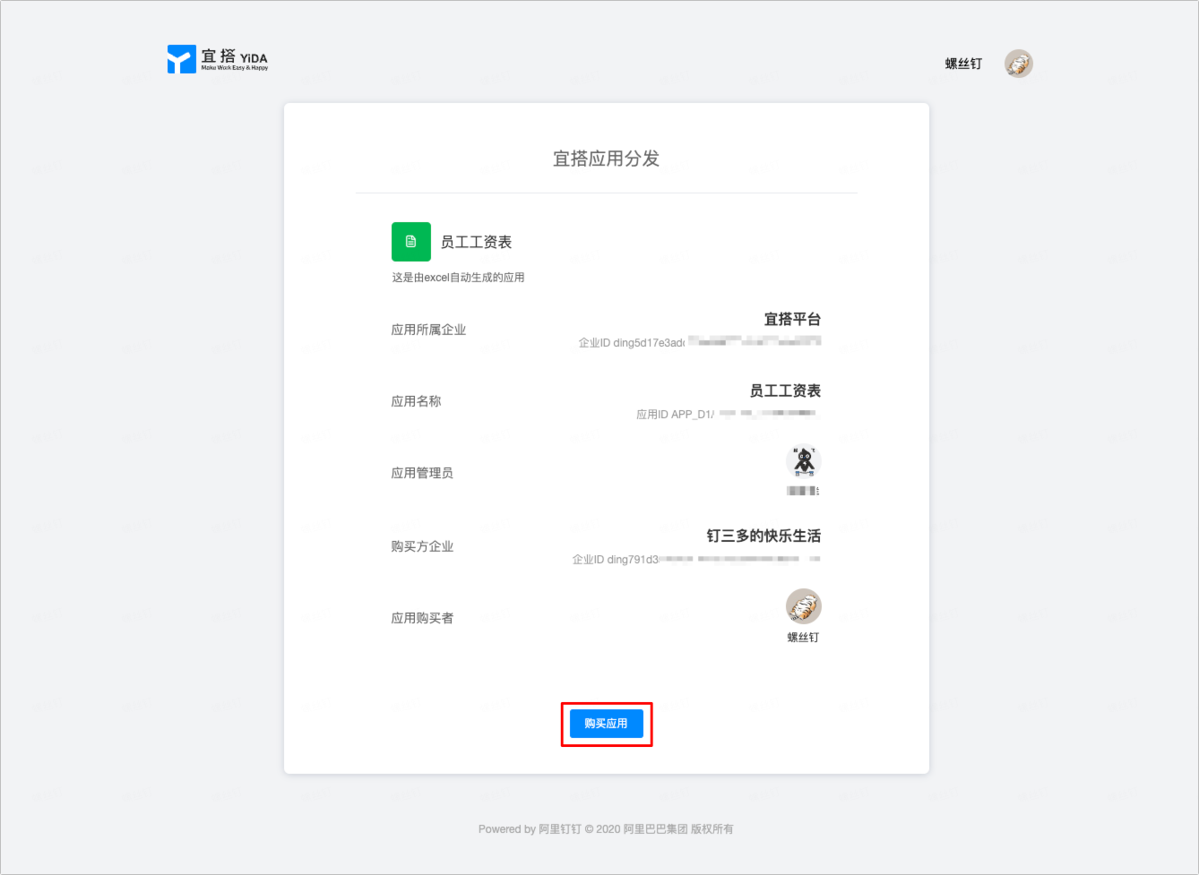1199x875 pixels.
Task: Click the 购买应用 purchase button
Action: coord(607,724)
